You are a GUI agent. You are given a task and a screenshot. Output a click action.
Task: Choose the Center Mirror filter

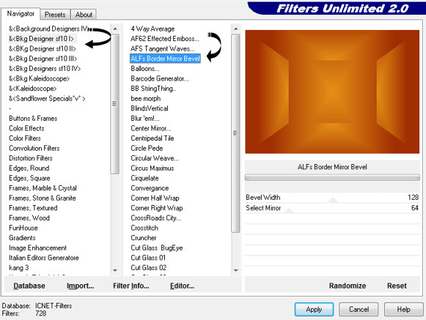[x=151, y=128]
